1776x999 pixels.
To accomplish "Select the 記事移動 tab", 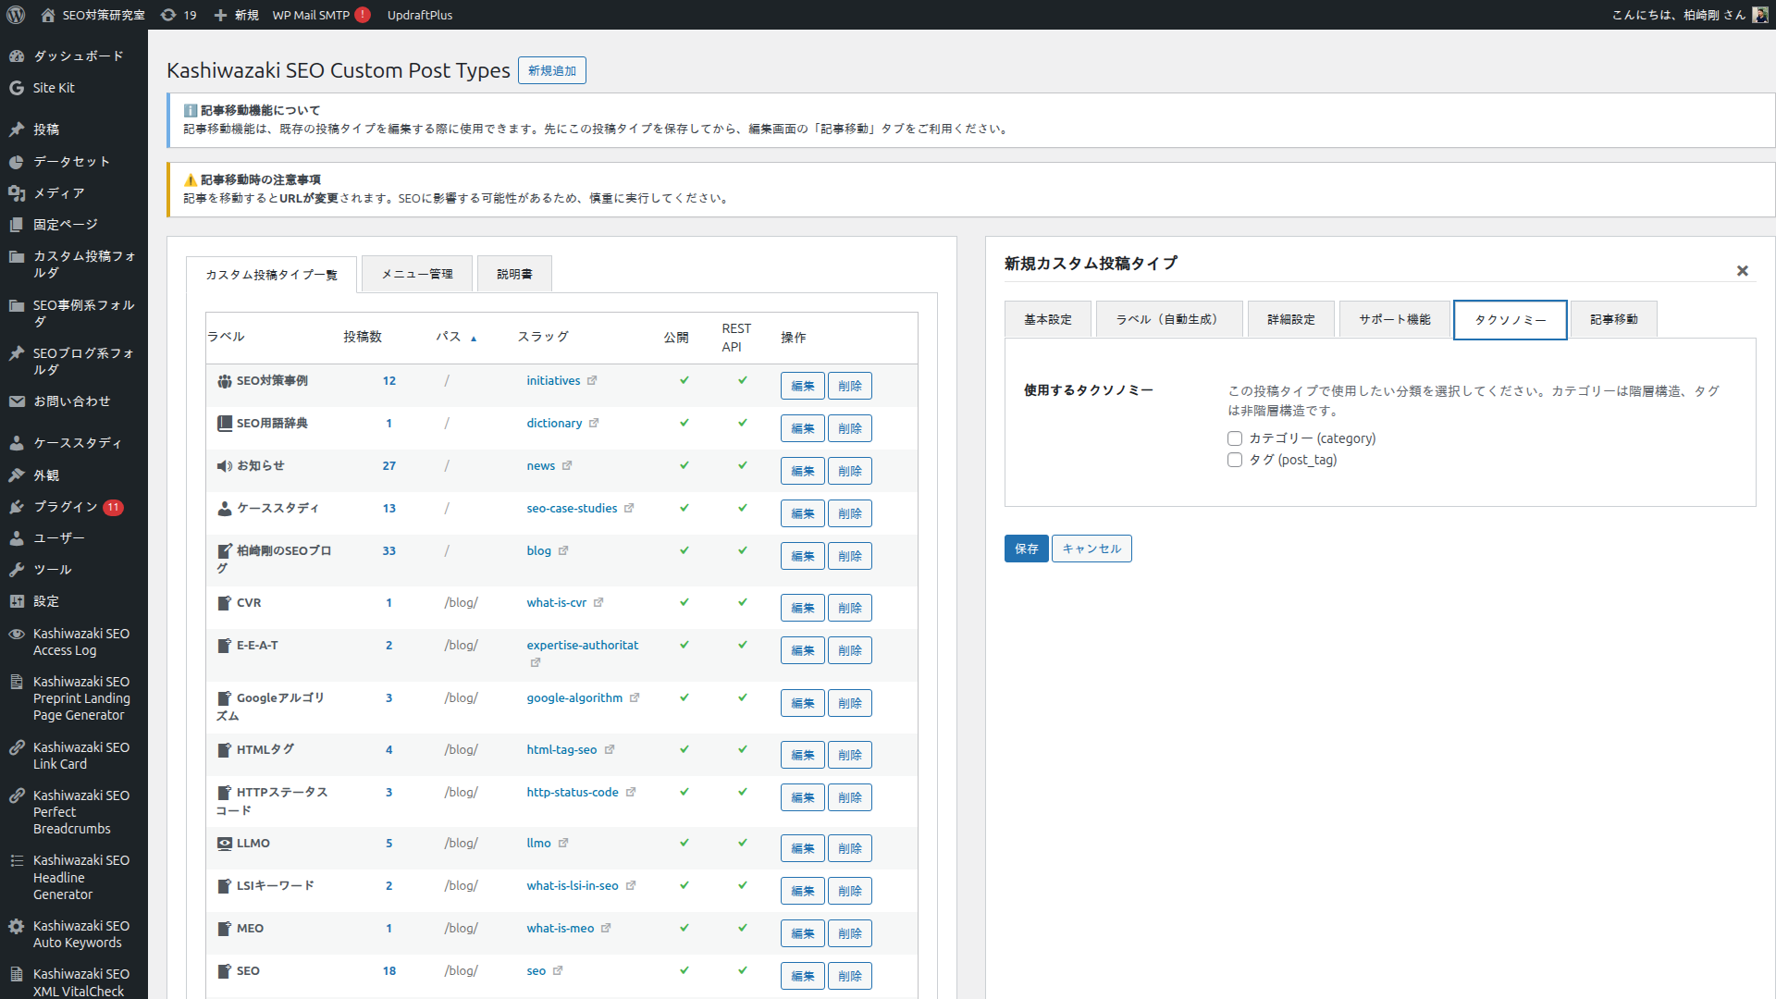I will pos(1613,319).
